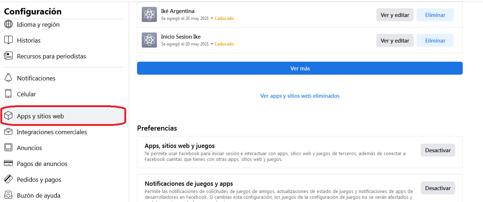Click the inbox icon for Buzón de ayuda

tap(8, 196)
